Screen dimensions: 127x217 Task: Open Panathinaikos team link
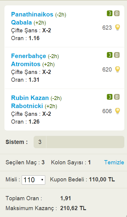(x=32, y=14)
